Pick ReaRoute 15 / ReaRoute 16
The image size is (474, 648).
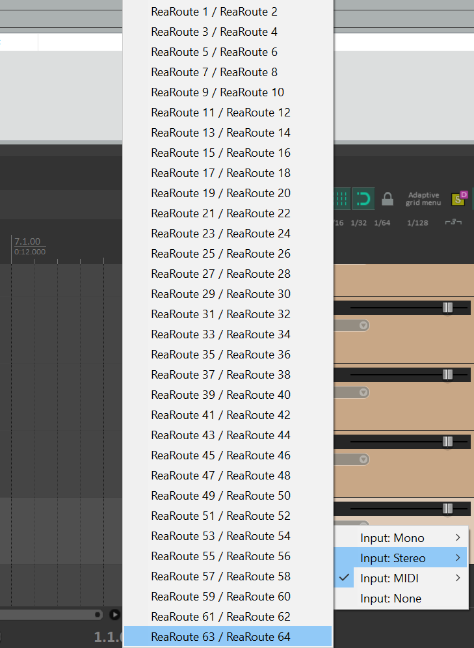[x=228, y=153]
